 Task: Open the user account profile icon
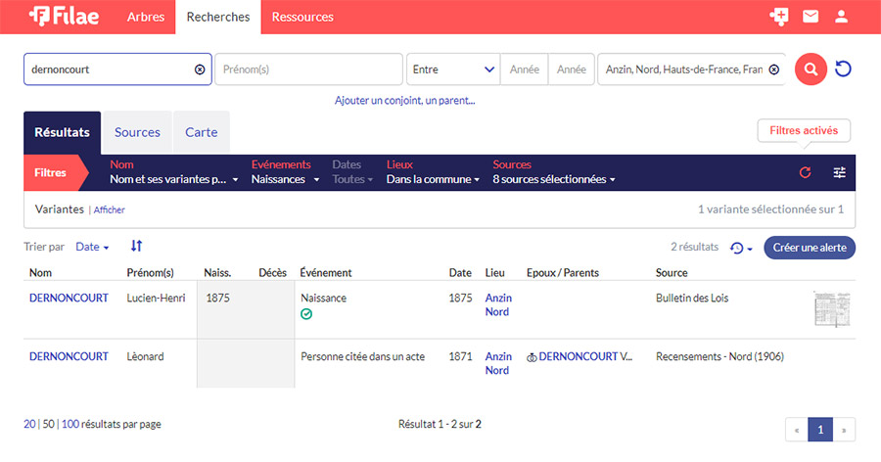pos(841,17)
